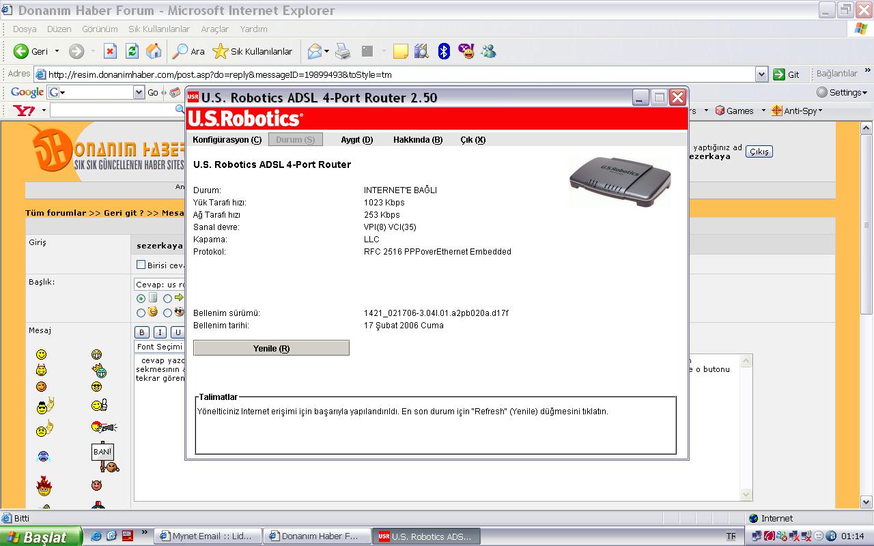Open the MSN Messenger people icon

coord(488,51)
